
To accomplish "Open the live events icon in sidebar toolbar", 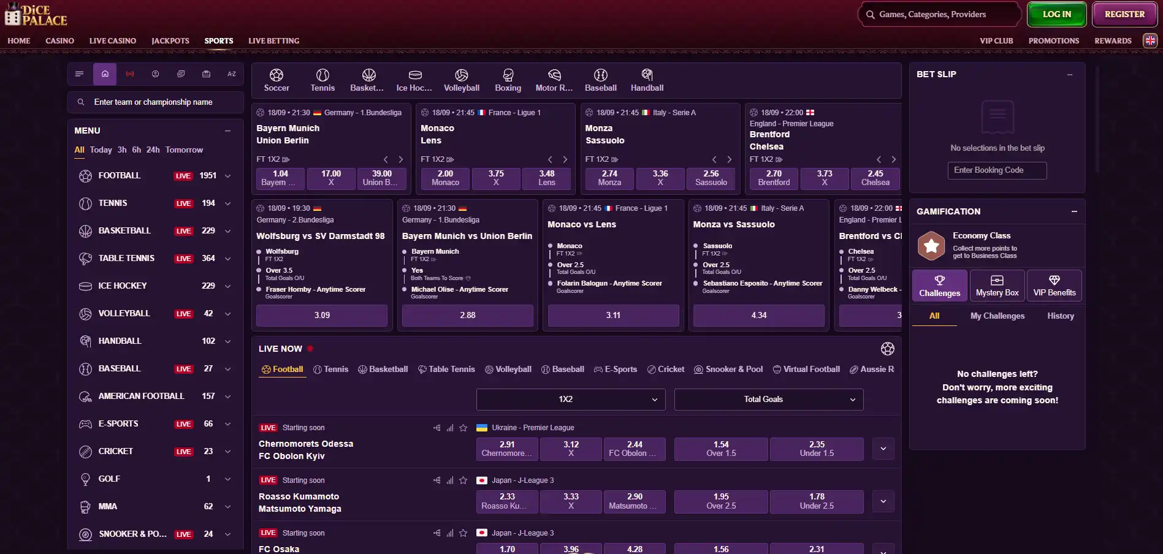I will tap(130, 74).
